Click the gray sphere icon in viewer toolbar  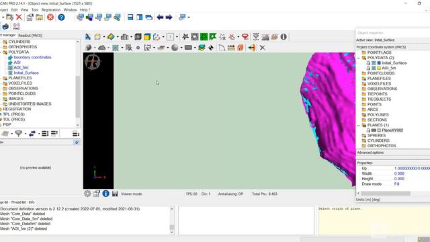click(175, 48)
